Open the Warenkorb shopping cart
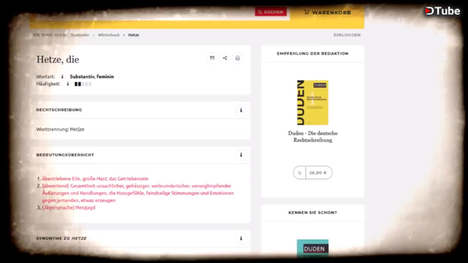The image size is (468, 263). [327, 12]
